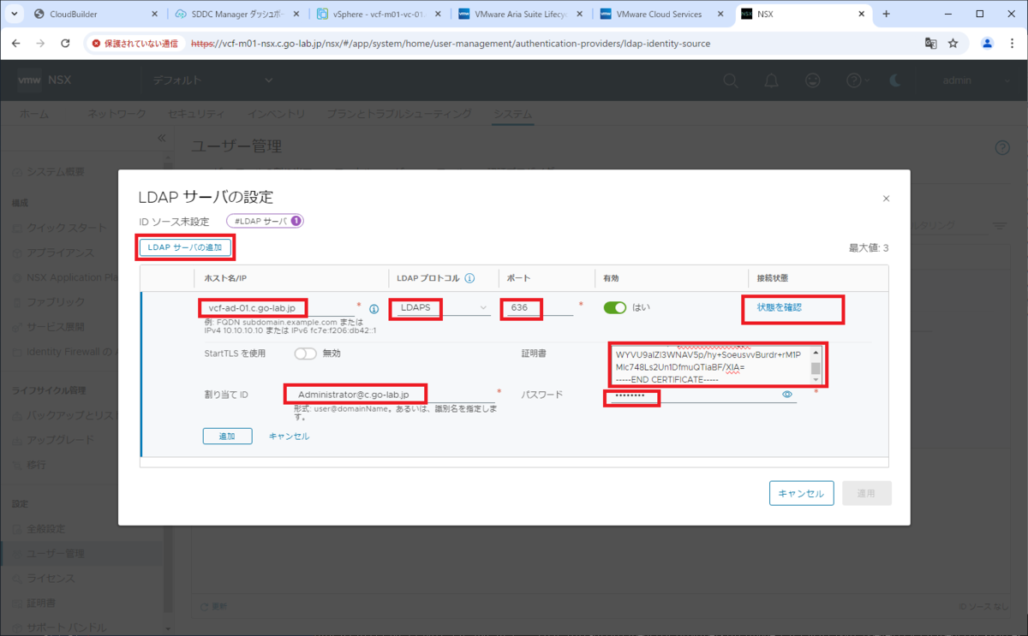The width and height of the screenshot is (1028, 636).
Task: Open the Chrome profile avatar icon
Action: [x=987, y=43]
